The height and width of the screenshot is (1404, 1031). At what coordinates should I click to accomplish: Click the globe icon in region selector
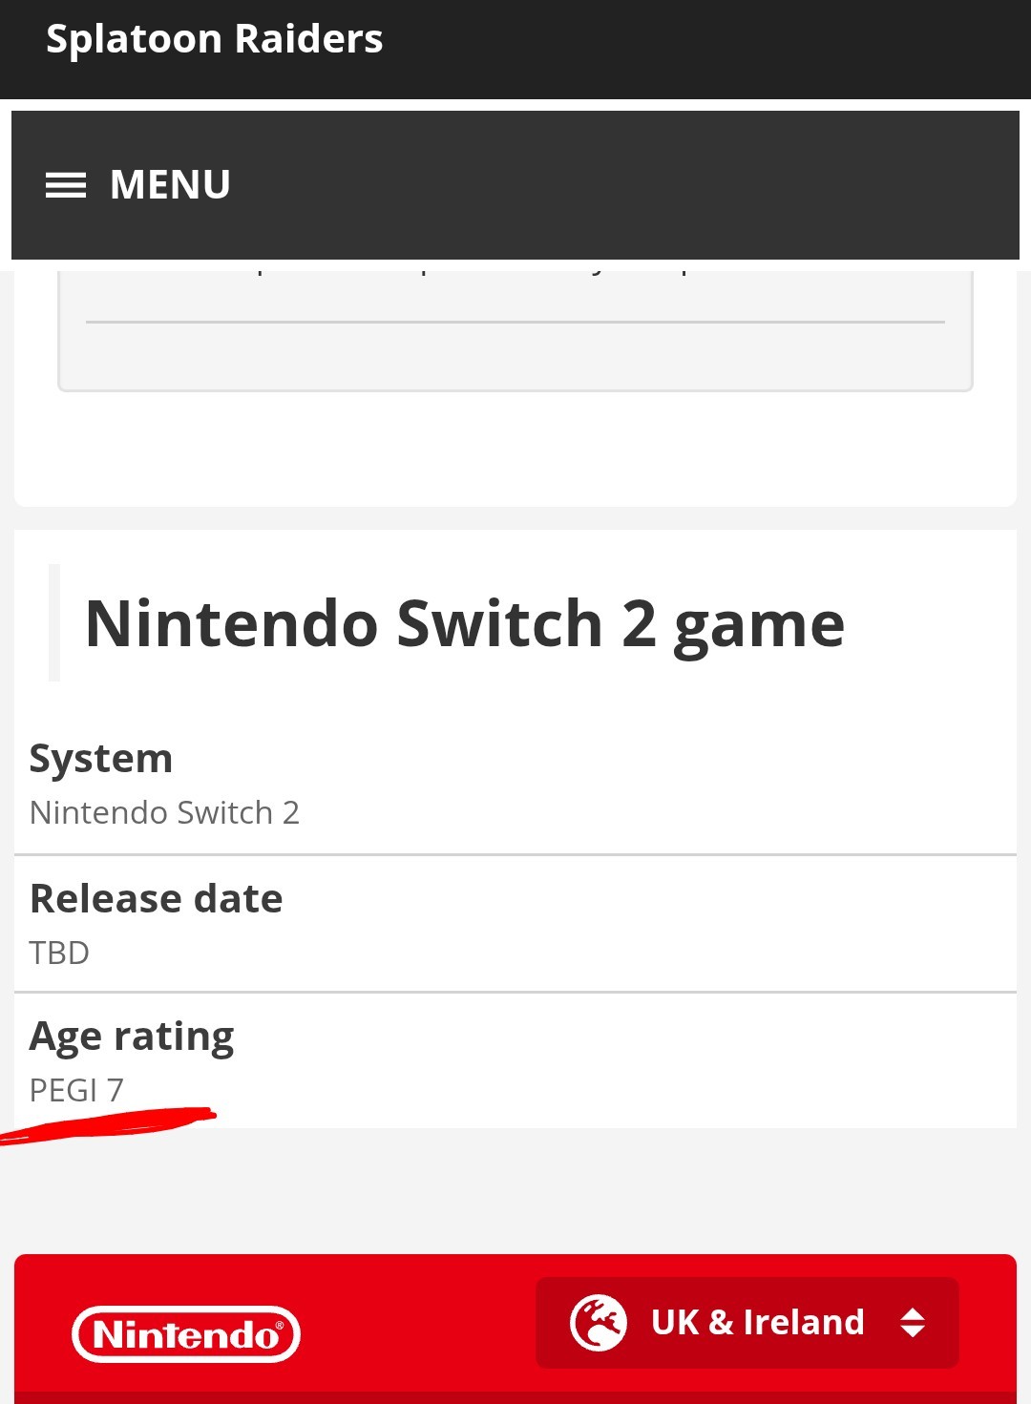(x=598, y=1323)
